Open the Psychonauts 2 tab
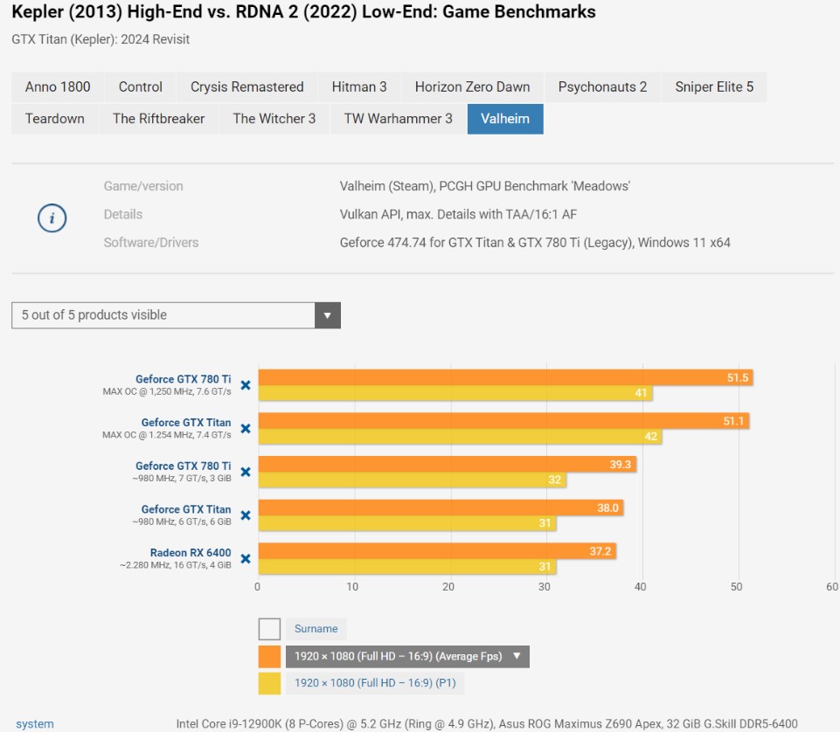Screen dimensions: 840x732 click(602, 86)
